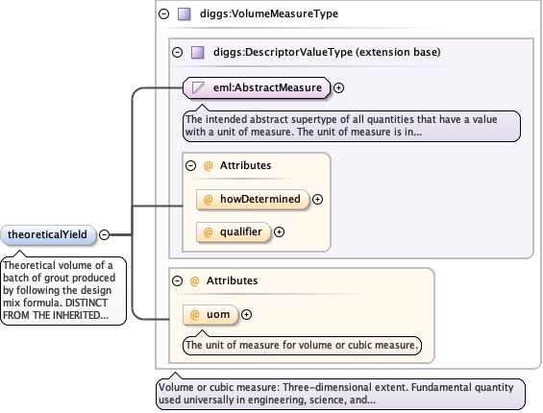Click the 'intended abstract supertype' annotation
Screen dimensions: 543x413
point(352,126)
